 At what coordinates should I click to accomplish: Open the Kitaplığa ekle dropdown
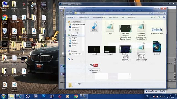(x=84, y=17)
